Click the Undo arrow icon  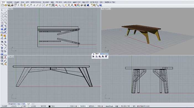[28, 5]
